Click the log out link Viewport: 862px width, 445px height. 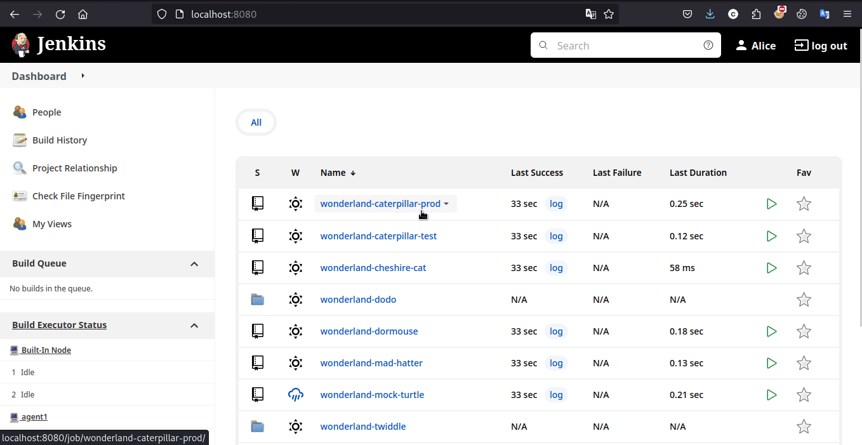[821, 46]
